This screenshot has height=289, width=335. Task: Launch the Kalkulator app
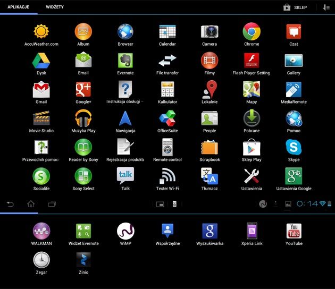(x=167, y=90)
